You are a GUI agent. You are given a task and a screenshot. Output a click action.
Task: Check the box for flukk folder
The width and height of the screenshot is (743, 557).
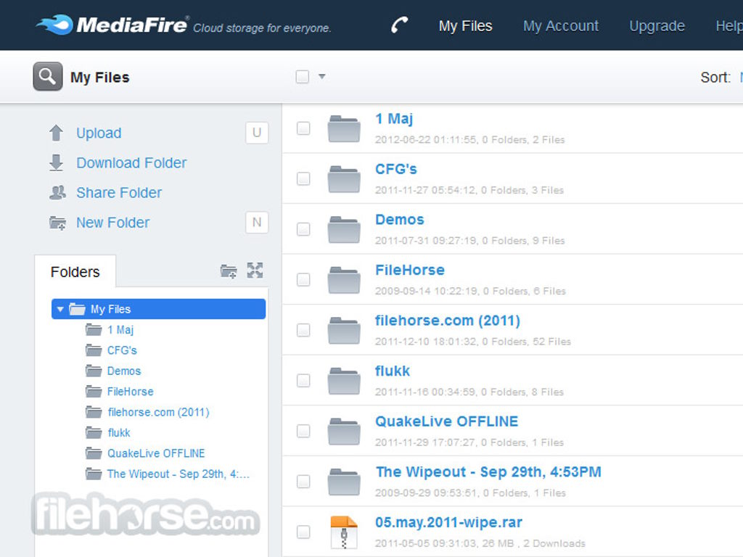coord(303,380)
